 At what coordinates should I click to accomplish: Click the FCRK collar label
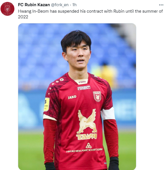click(x=82, y=82)
